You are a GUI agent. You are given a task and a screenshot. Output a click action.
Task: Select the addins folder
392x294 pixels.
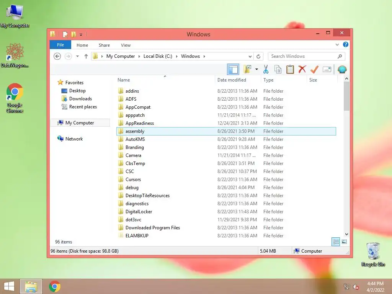point(132,91)
